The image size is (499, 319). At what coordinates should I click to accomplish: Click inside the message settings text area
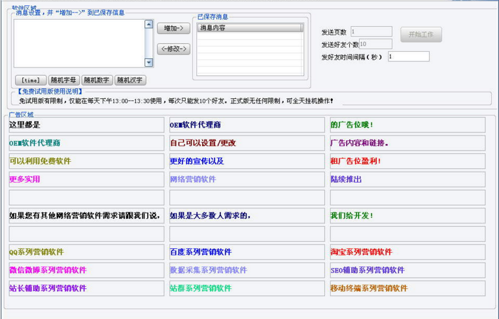tap(78, 43)
